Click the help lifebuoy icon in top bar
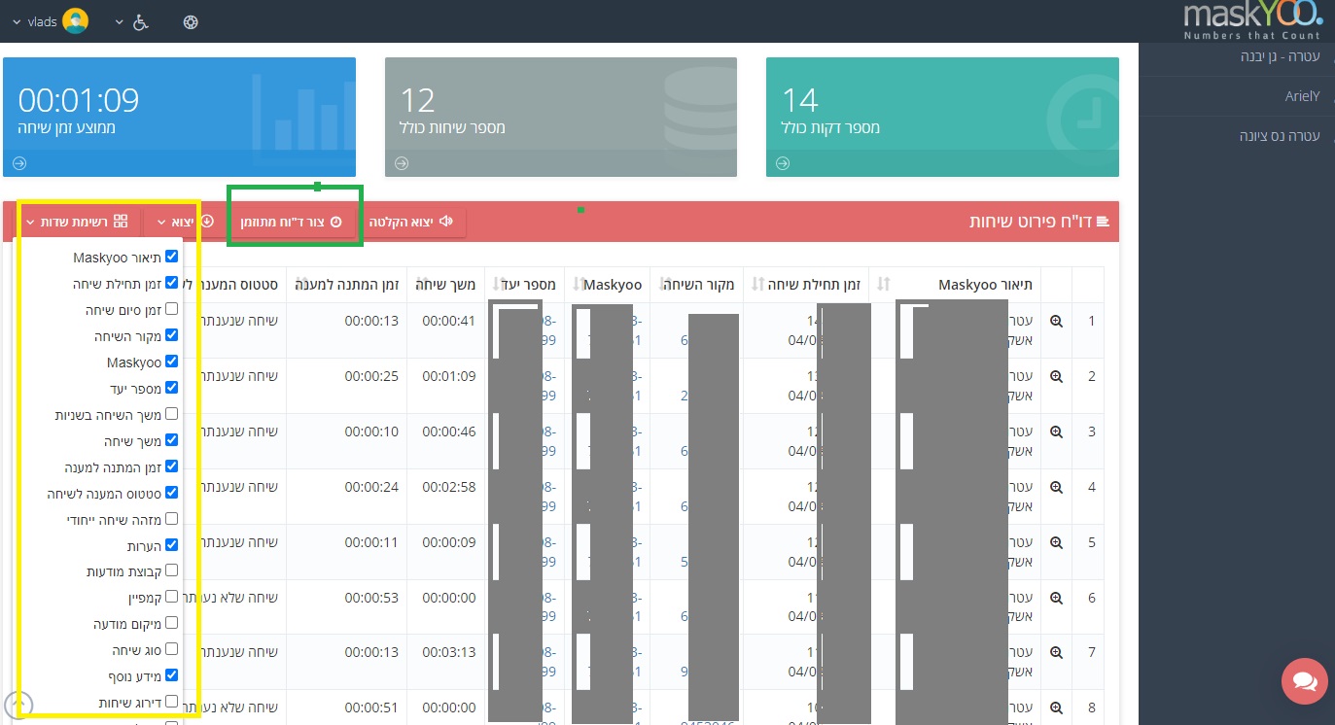The image size is (1335, 725). point(190,21)
